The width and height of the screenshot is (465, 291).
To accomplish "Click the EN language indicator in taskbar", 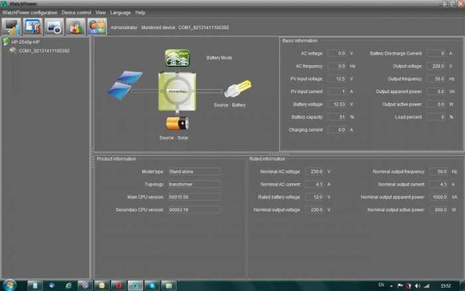I will [381, 285].
